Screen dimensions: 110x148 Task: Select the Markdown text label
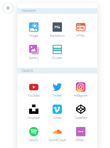tap(57, 36)
